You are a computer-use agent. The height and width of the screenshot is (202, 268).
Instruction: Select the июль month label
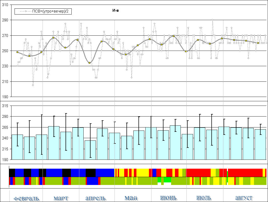tap(203, 198)
